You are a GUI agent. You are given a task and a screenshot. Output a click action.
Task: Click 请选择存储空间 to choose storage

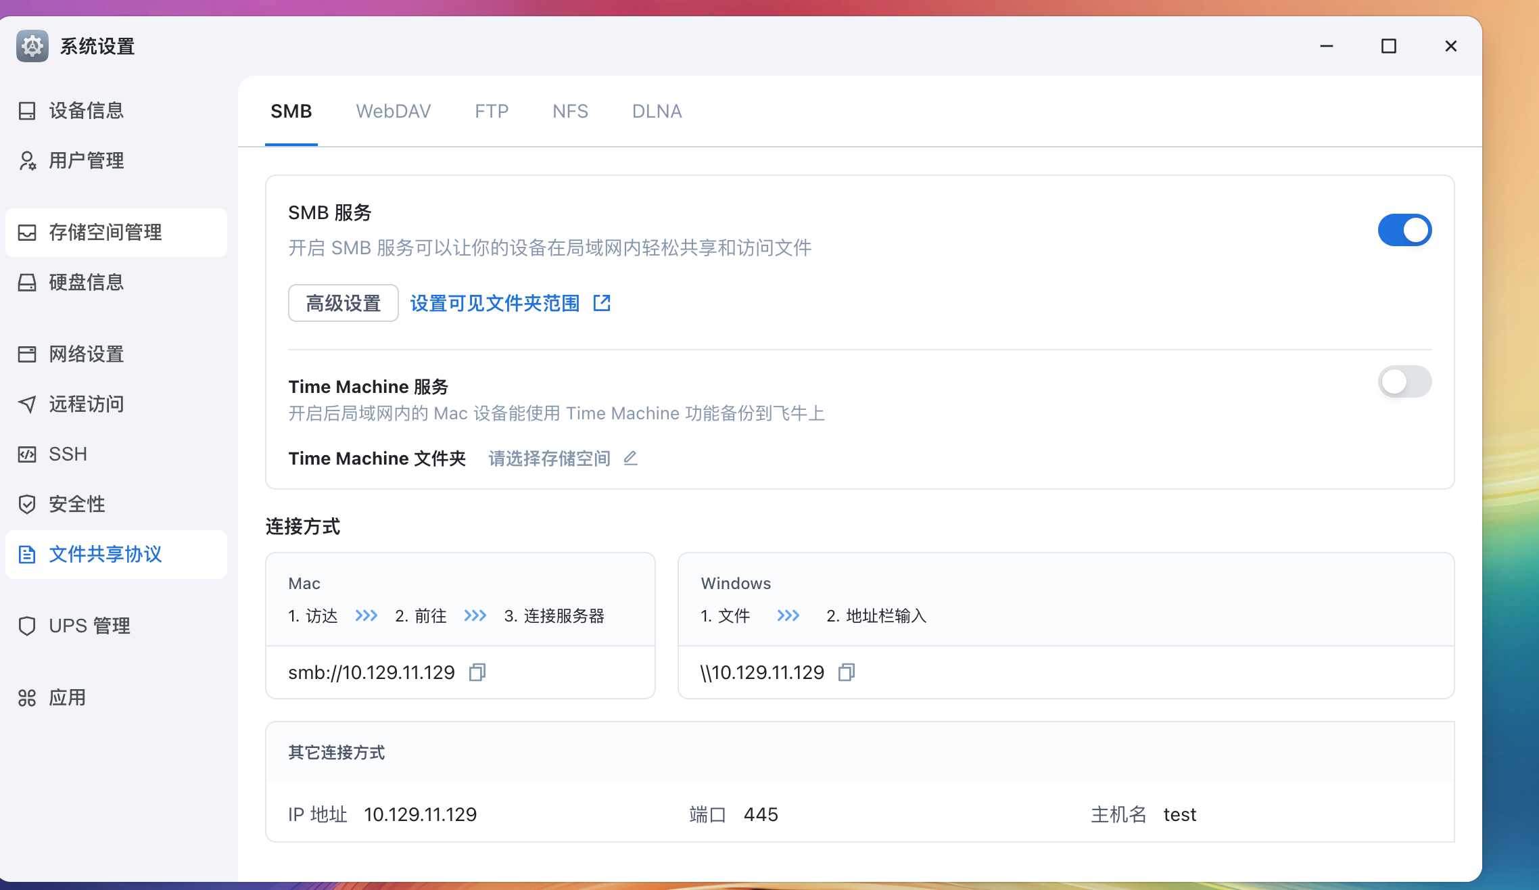pos(549,459)
